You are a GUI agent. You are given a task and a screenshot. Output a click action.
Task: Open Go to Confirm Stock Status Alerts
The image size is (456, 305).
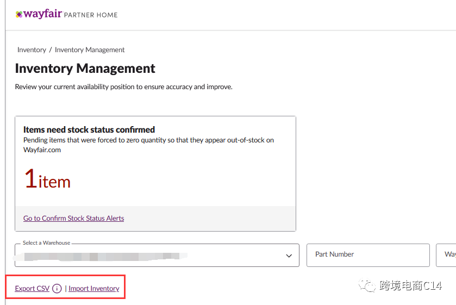73,219
